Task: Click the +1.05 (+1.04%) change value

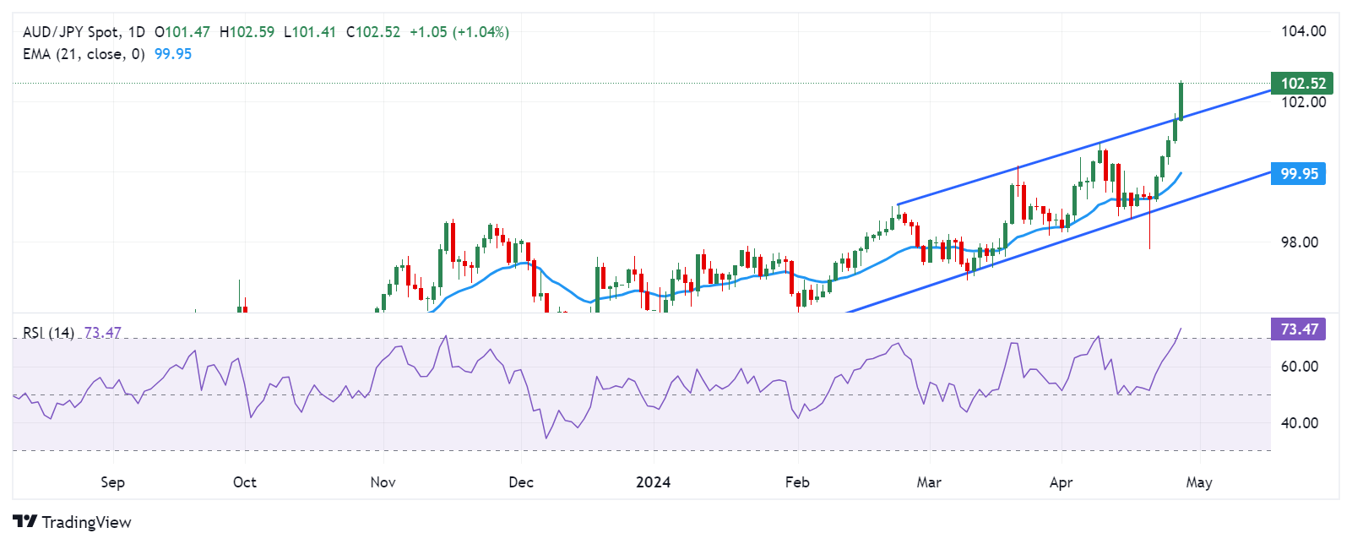Action: tap(459, 32)
